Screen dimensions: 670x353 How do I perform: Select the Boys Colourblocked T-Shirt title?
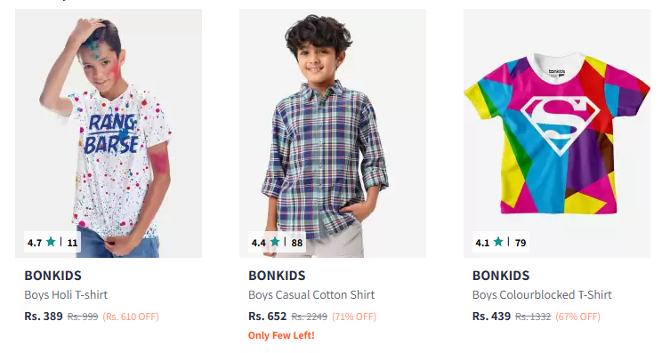click(x=542, y=295)
